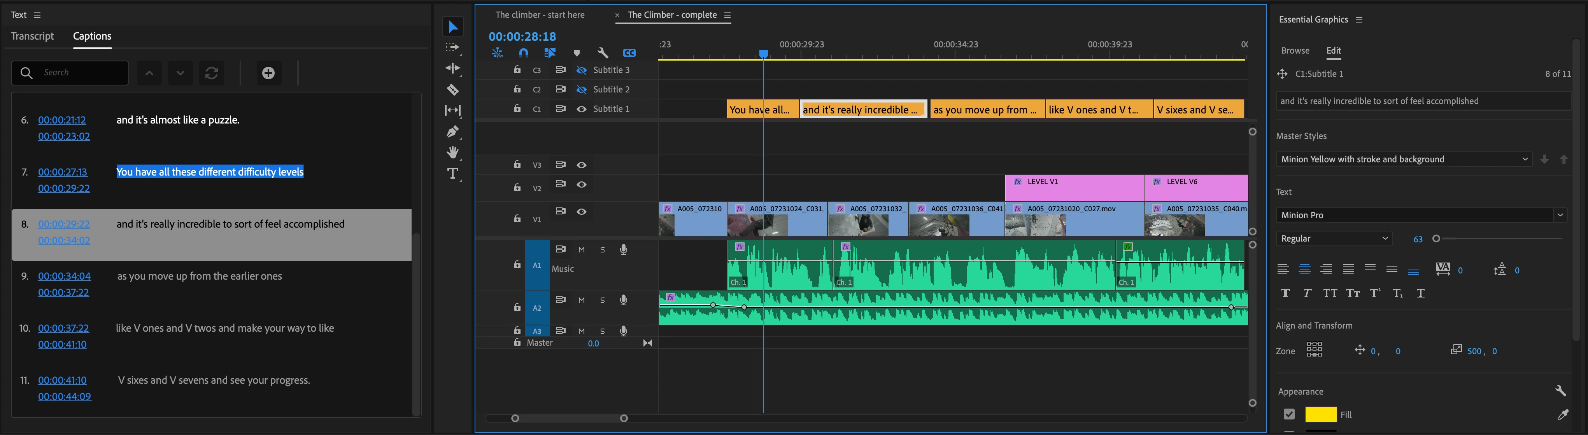Switch to the Transcript tab
Image resolution: width=1588 pixels, height=435 pixels.
point(32,36)
